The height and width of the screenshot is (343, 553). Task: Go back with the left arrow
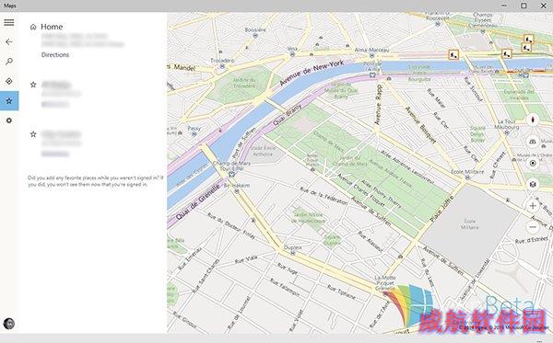pos(9,42)
